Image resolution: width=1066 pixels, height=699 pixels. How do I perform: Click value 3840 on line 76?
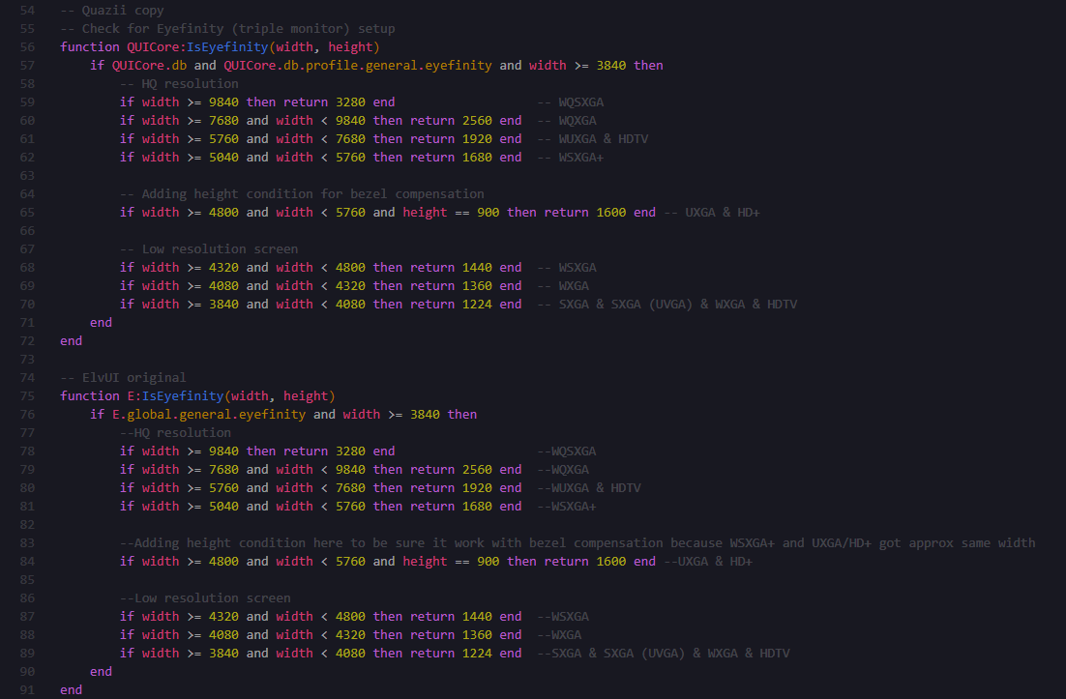425,414
